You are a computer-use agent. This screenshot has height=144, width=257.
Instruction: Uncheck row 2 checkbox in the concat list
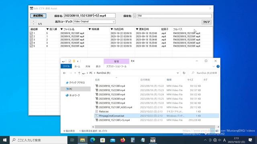click(31, 36)
